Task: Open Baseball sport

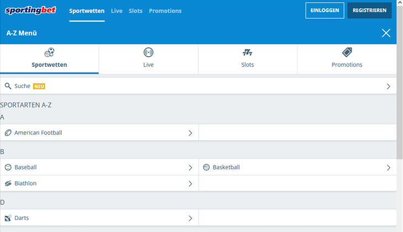Action: coord(99,168)
